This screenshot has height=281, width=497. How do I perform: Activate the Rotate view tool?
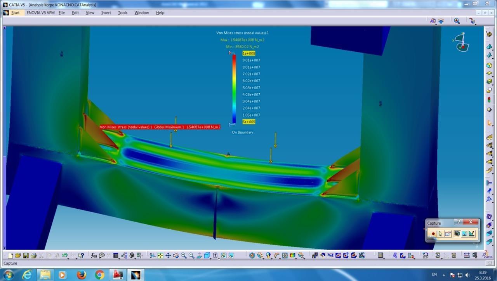176,255
